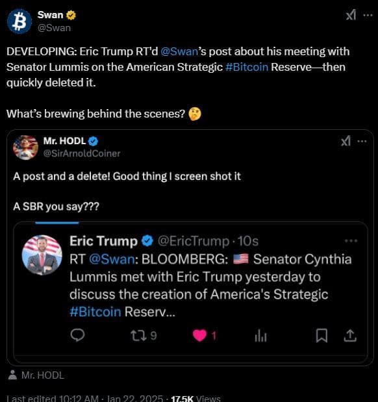Click Grok icon on Swan's post
Screen dimensions: 378x402
(351, 15)
